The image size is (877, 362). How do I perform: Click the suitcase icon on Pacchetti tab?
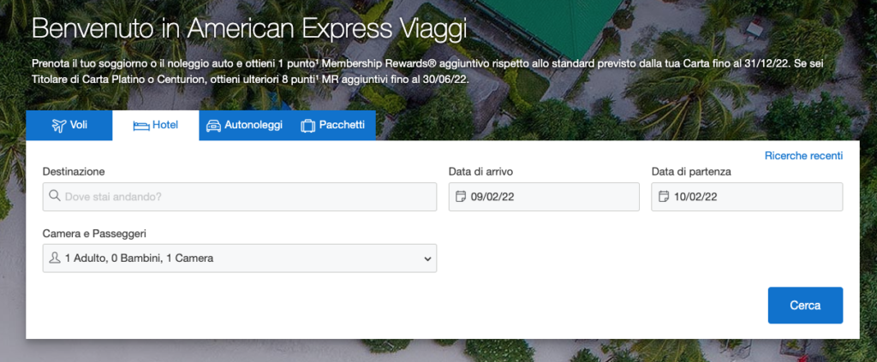click(x=307, y=126)
